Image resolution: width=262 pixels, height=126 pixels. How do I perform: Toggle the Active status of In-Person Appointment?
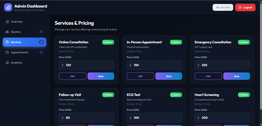(176, 42)
